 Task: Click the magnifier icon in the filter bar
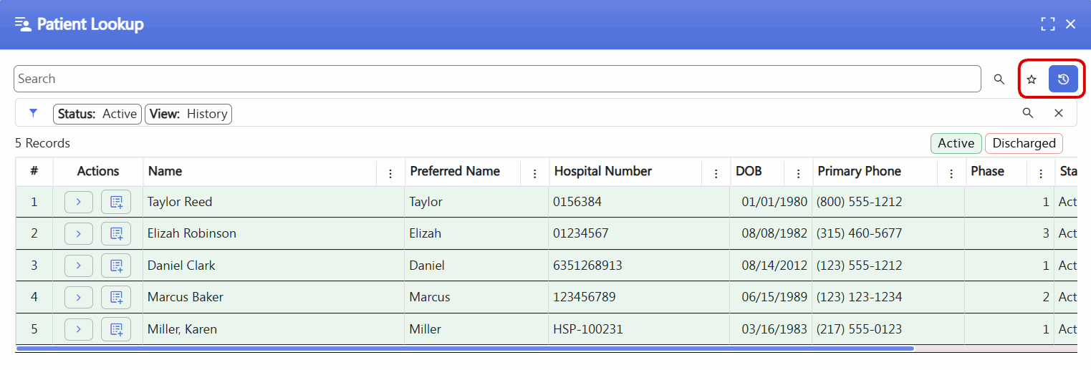(1028, 113)
